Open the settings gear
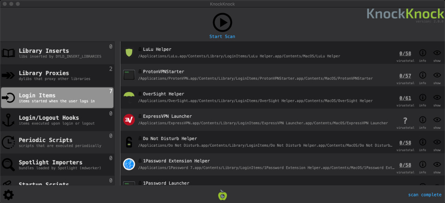 8,195
